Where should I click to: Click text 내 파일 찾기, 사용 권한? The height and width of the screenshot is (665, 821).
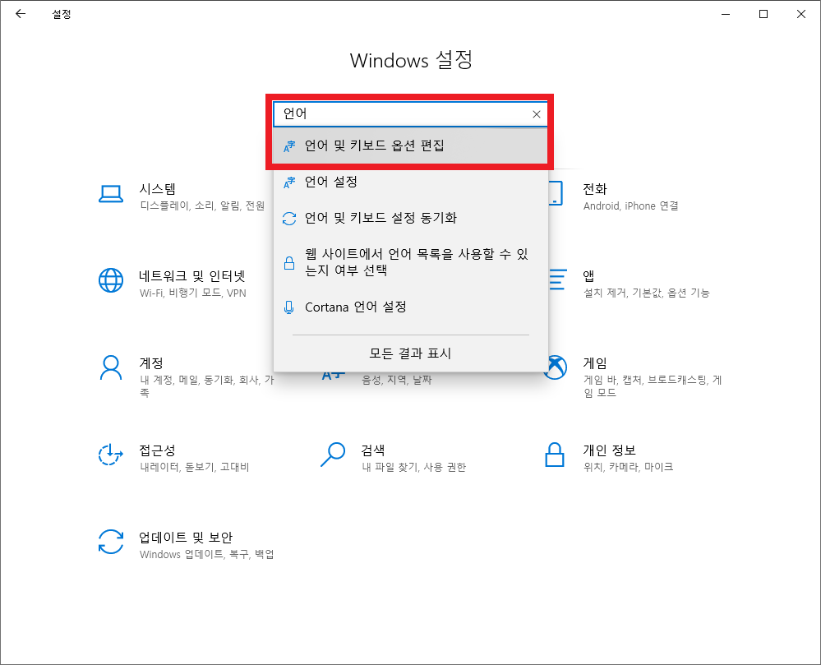tap(413, 467)
